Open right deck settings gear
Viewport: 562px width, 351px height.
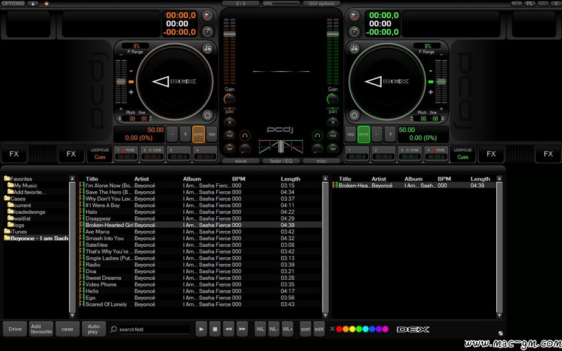[354, 115]
